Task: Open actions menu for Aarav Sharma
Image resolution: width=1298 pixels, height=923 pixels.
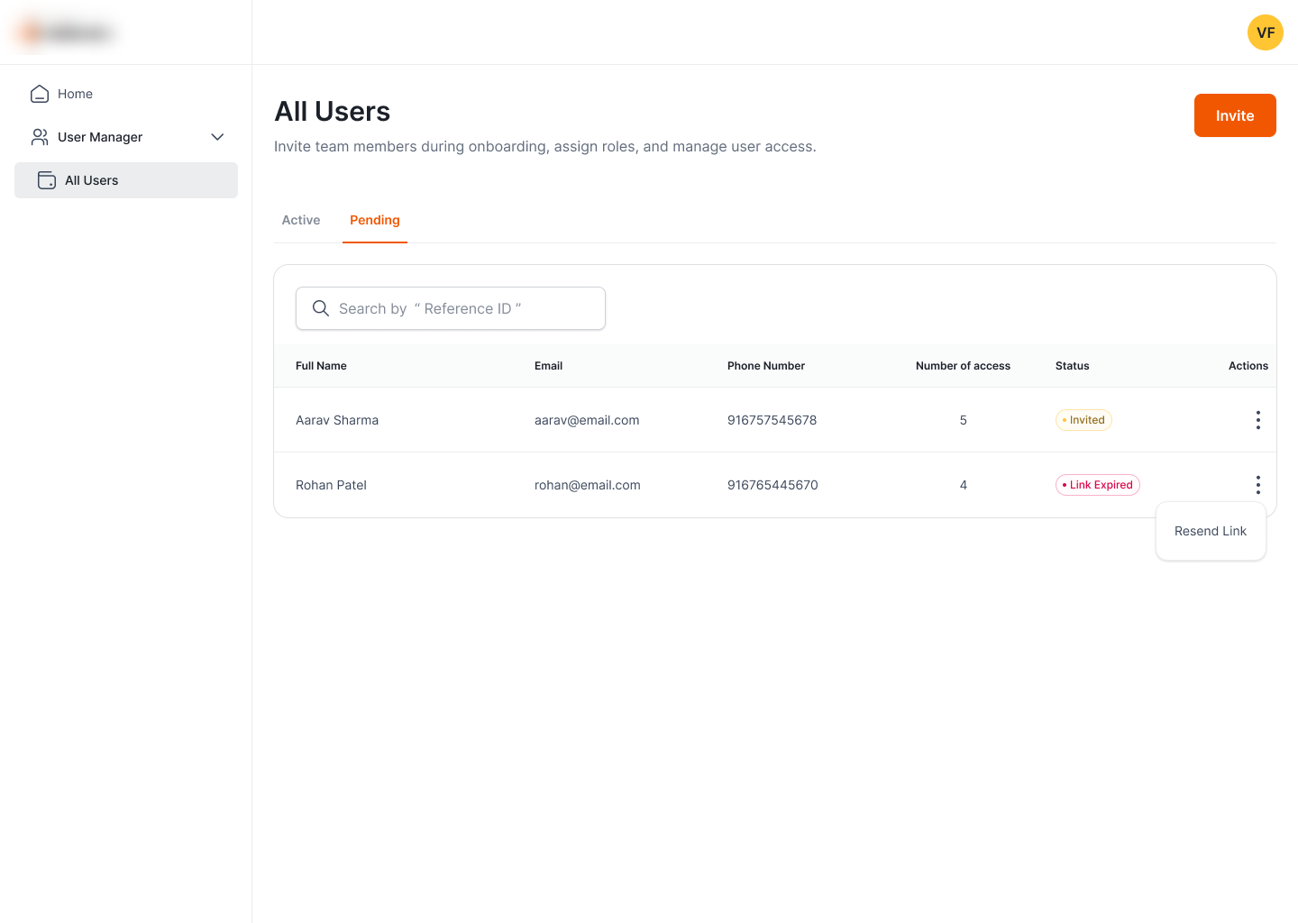Action: [1257, 420]
